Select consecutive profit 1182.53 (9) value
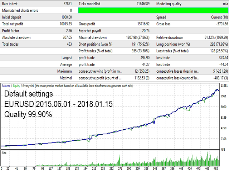The image size is (229, 171). pyautogui.click(x=142, y=78)
